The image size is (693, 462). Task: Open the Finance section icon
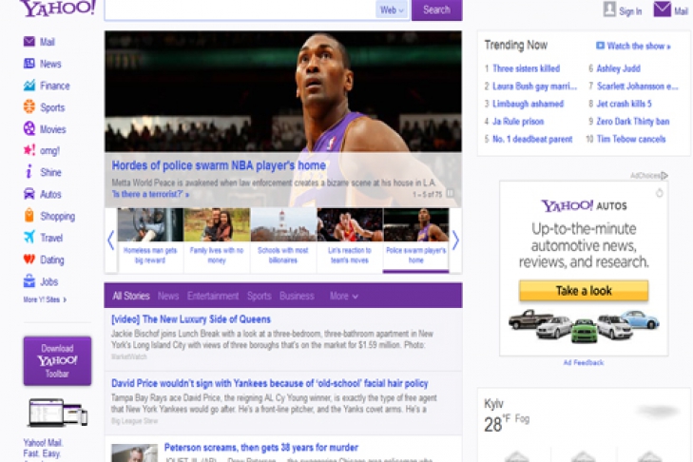(30, 86)
